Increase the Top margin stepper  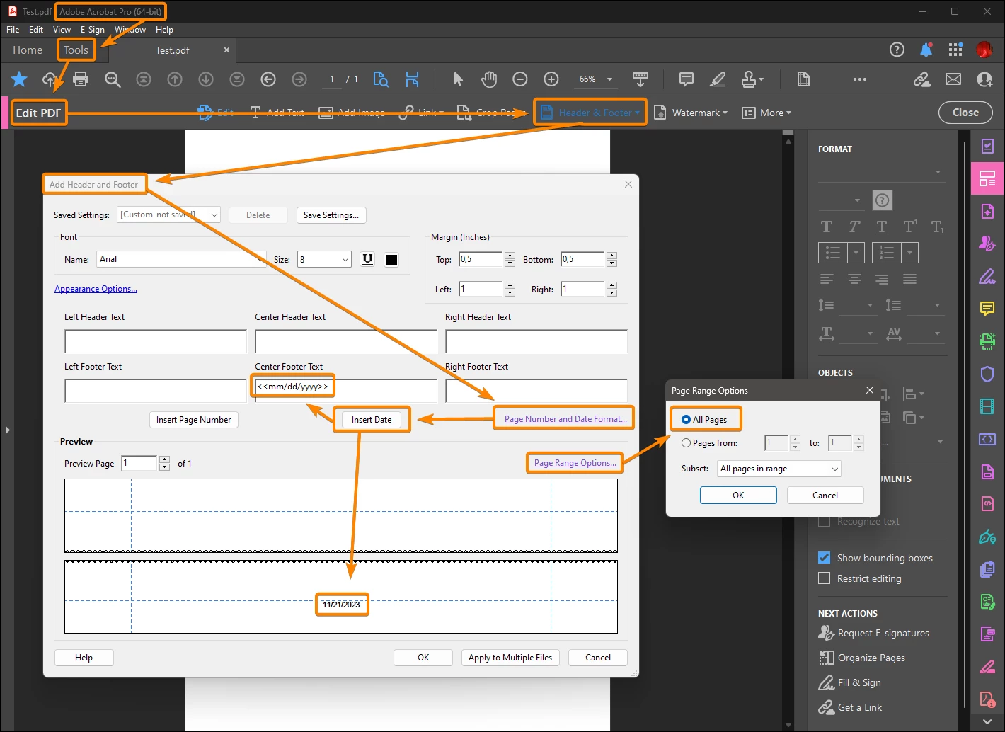(x=510, y=256)
